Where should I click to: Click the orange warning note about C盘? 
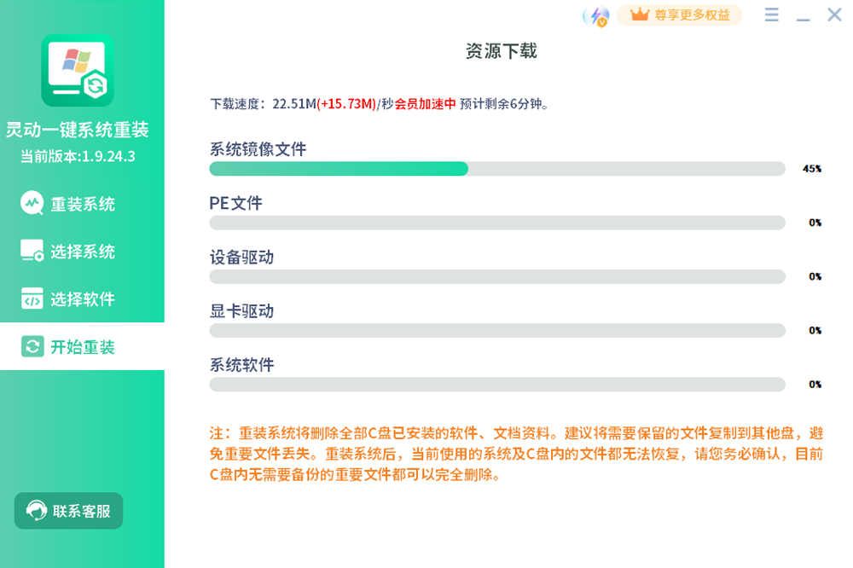[x=516, y=454]
